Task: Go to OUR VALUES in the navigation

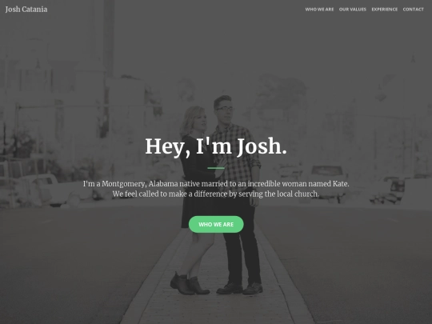Action: pos(353,10)
